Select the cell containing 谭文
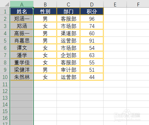The height and width of the screenshot is (125, 149). click(x=22, y=48)
